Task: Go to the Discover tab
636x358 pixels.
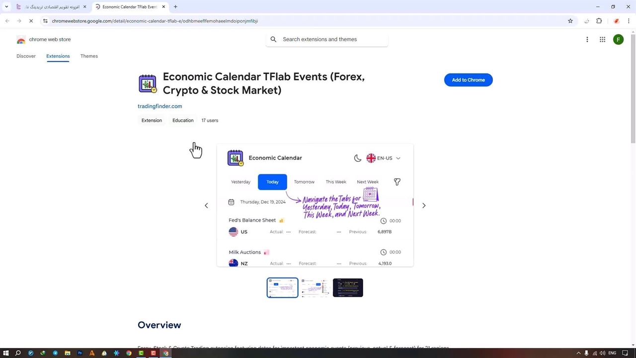Action: [x=26, y=56]
